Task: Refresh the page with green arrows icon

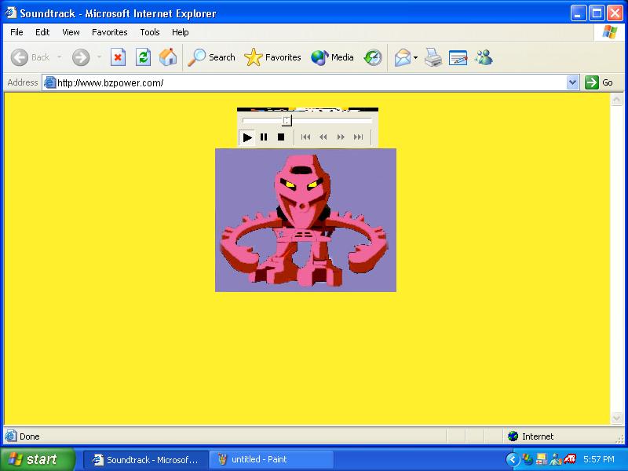Action: coord(143,57)
